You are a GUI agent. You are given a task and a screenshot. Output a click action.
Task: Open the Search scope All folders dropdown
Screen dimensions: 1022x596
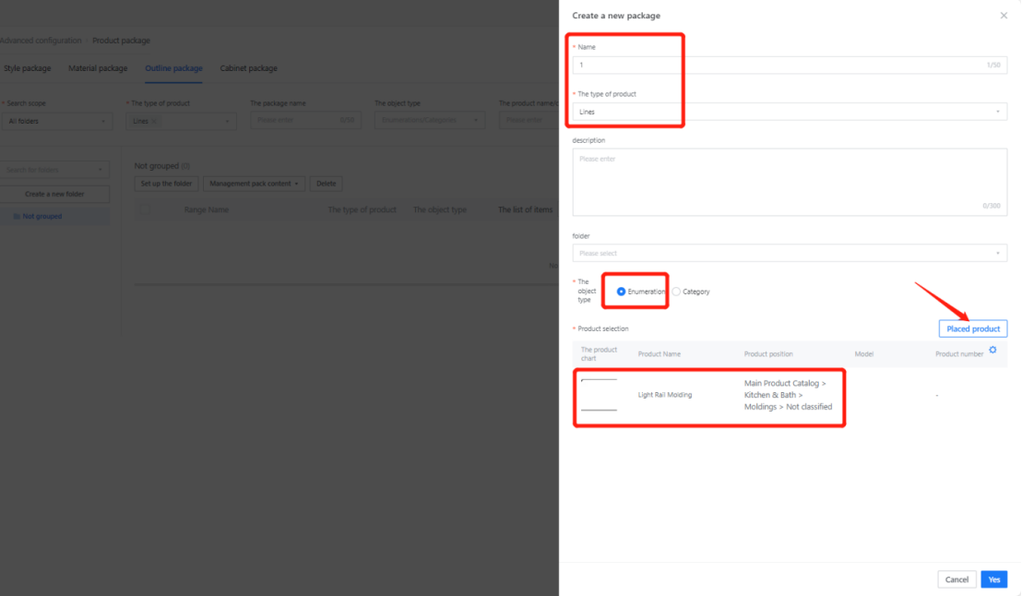click(56, 121)
